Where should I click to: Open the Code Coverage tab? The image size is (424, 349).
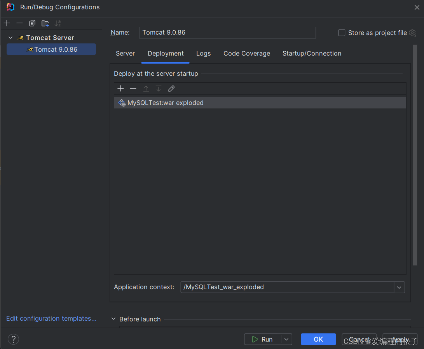pos(247,54)
